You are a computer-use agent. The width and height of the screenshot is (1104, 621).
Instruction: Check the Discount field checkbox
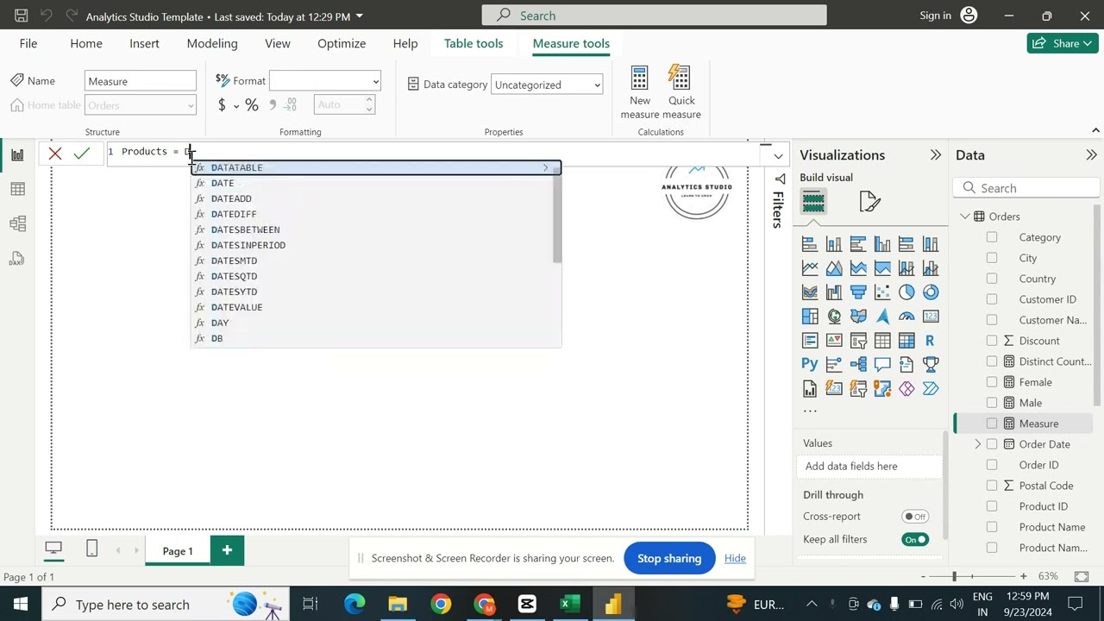coord(992,341)
